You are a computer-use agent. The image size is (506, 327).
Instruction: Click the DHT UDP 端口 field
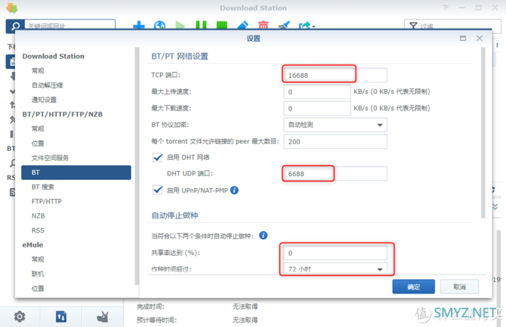click(336, 174)
